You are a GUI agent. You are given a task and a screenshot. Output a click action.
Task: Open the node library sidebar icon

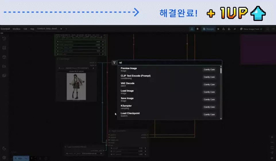(x=4, y=48)
